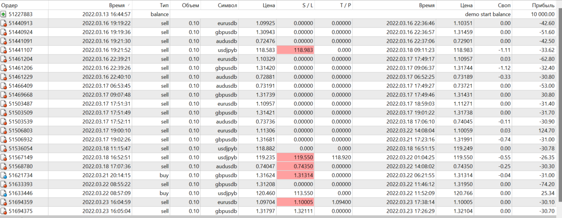Click the icon next to order 51466409
Image resolution: width=562 pixels, height=218 pixels.
pos(3,86)
